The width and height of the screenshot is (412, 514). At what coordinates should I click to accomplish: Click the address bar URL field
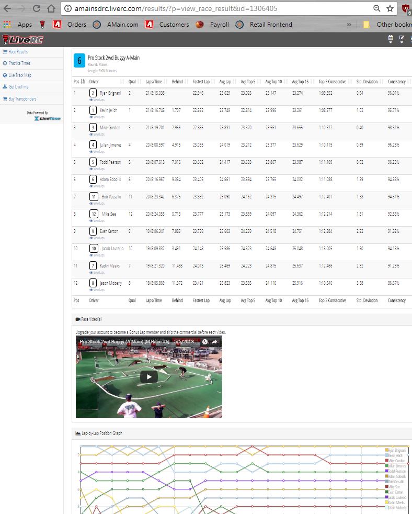coord(209,9)
